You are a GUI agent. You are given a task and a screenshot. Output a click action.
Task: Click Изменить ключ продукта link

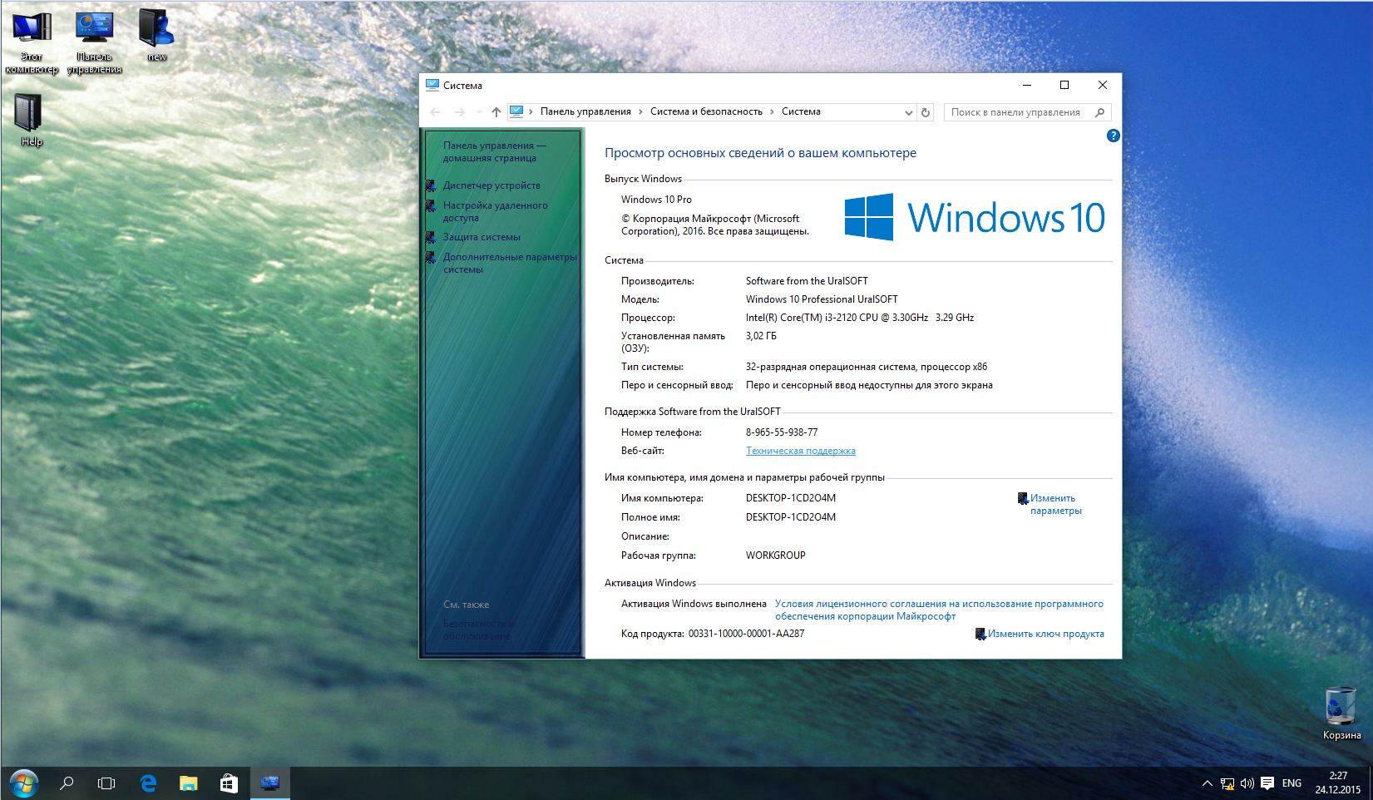tap(1045, 634)
